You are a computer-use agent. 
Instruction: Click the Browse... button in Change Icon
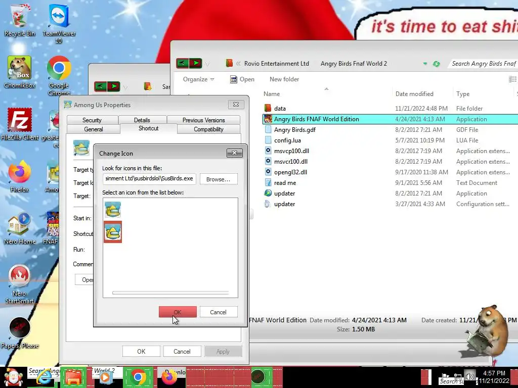[x=219, y=179]
